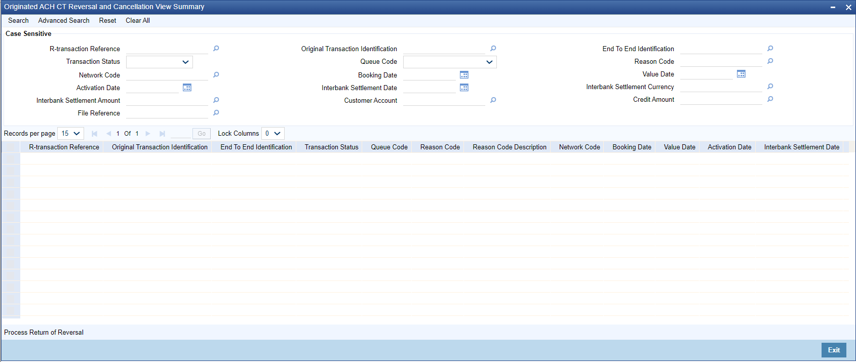The image size is (856, 362).
Task: Click Search in the menu bar
Action: (x=18, y=21)
